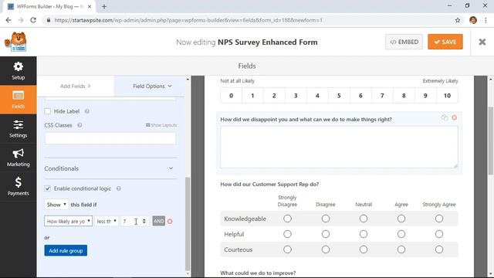
Task: Open help tooltip for conditional logic
Action: (x=118, y=188)
